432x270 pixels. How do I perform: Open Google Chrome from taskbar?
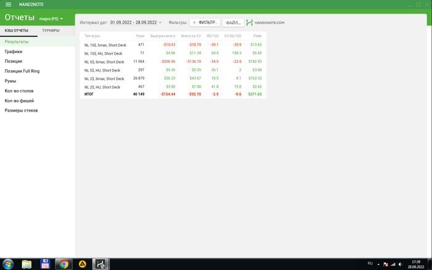pos(64,264)
